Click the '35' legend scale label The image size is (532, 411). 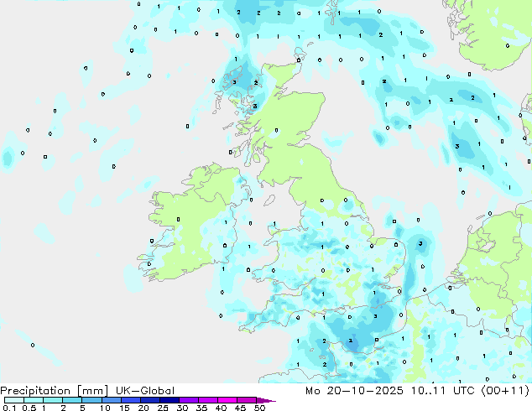tap(201, 408)
